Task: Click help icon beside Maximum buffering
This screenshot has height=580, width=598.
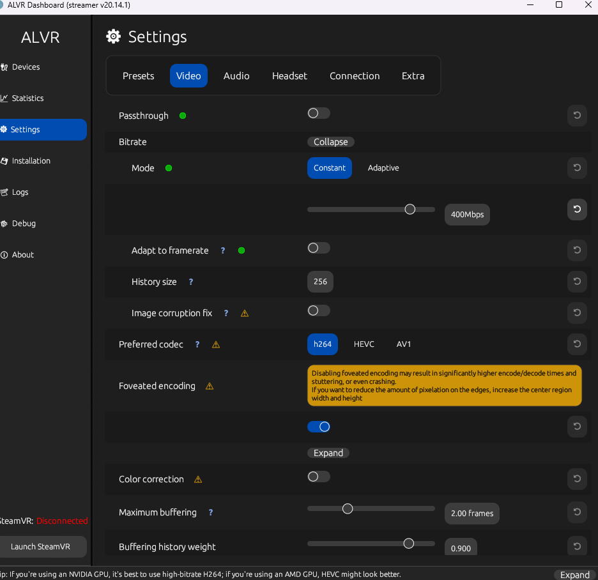Action: click(211, 512)
